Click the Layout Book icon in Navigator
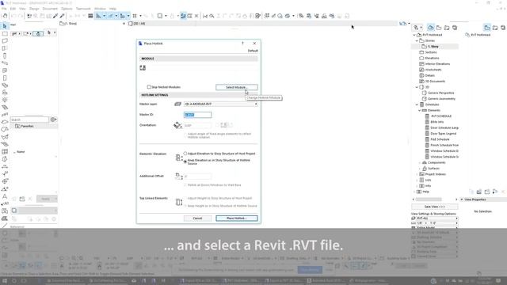507x285 pixels. [x=447, y=28]
